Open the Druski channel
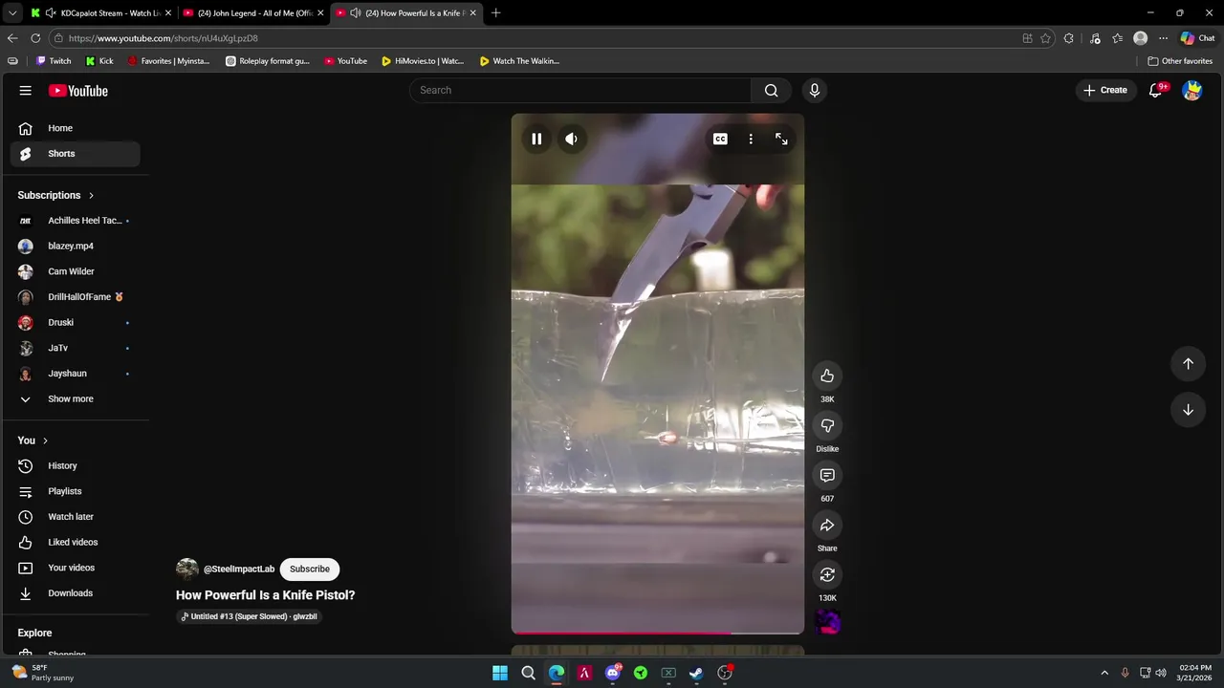Viewport: 1224px width, 688px height. [75, 322]
